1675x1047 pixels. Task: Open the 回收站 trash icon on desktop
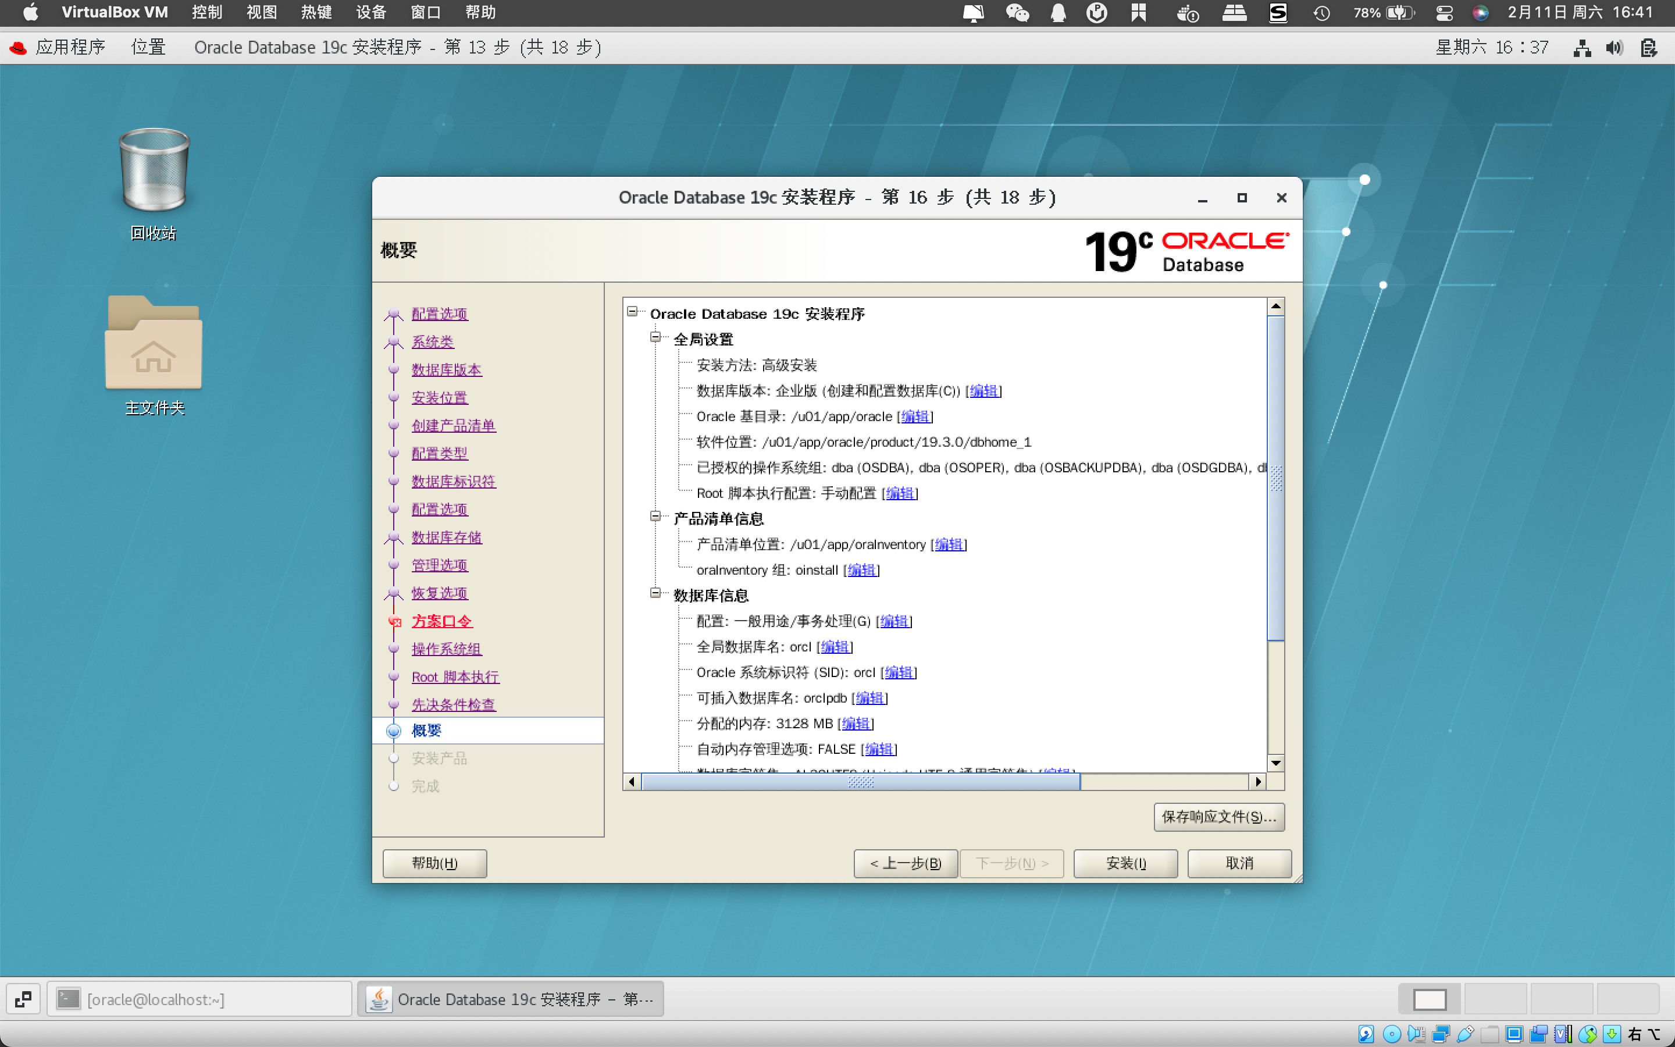[154, 170]
